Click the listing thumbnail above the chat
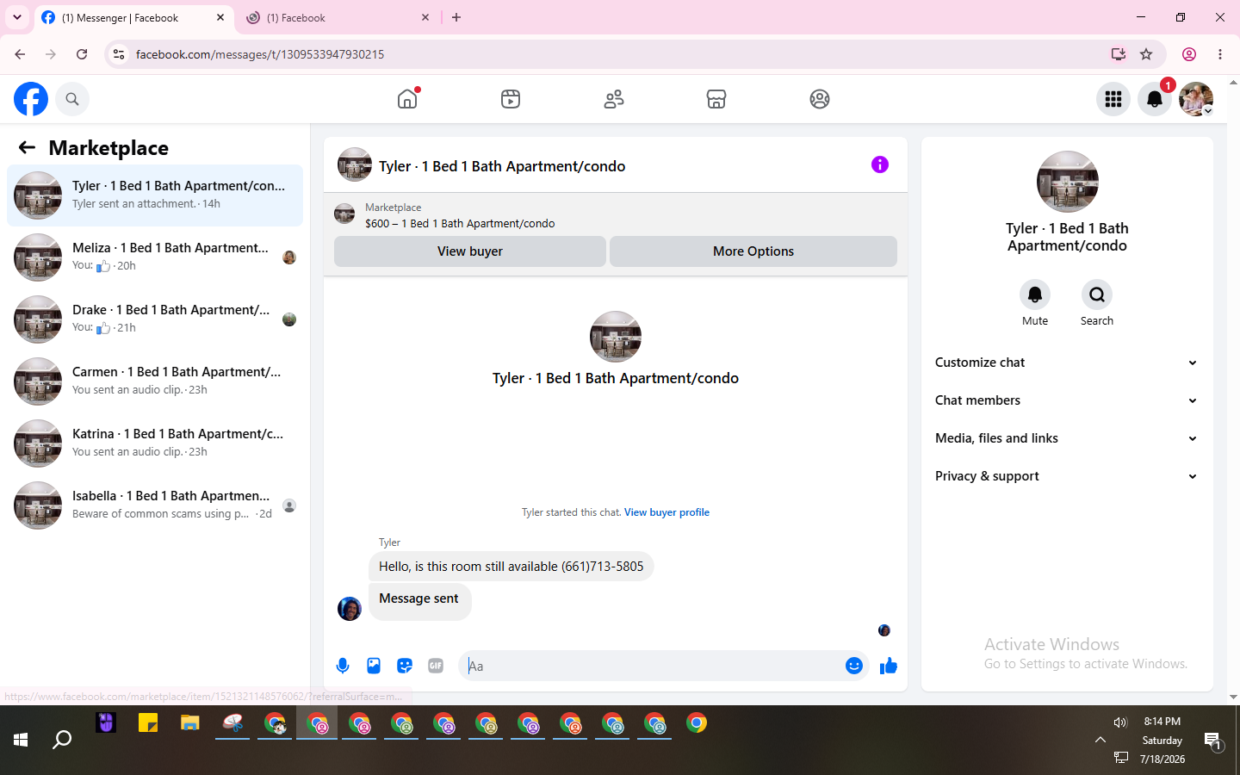This screenshot has width=1240, height=775. coord(344,214)
